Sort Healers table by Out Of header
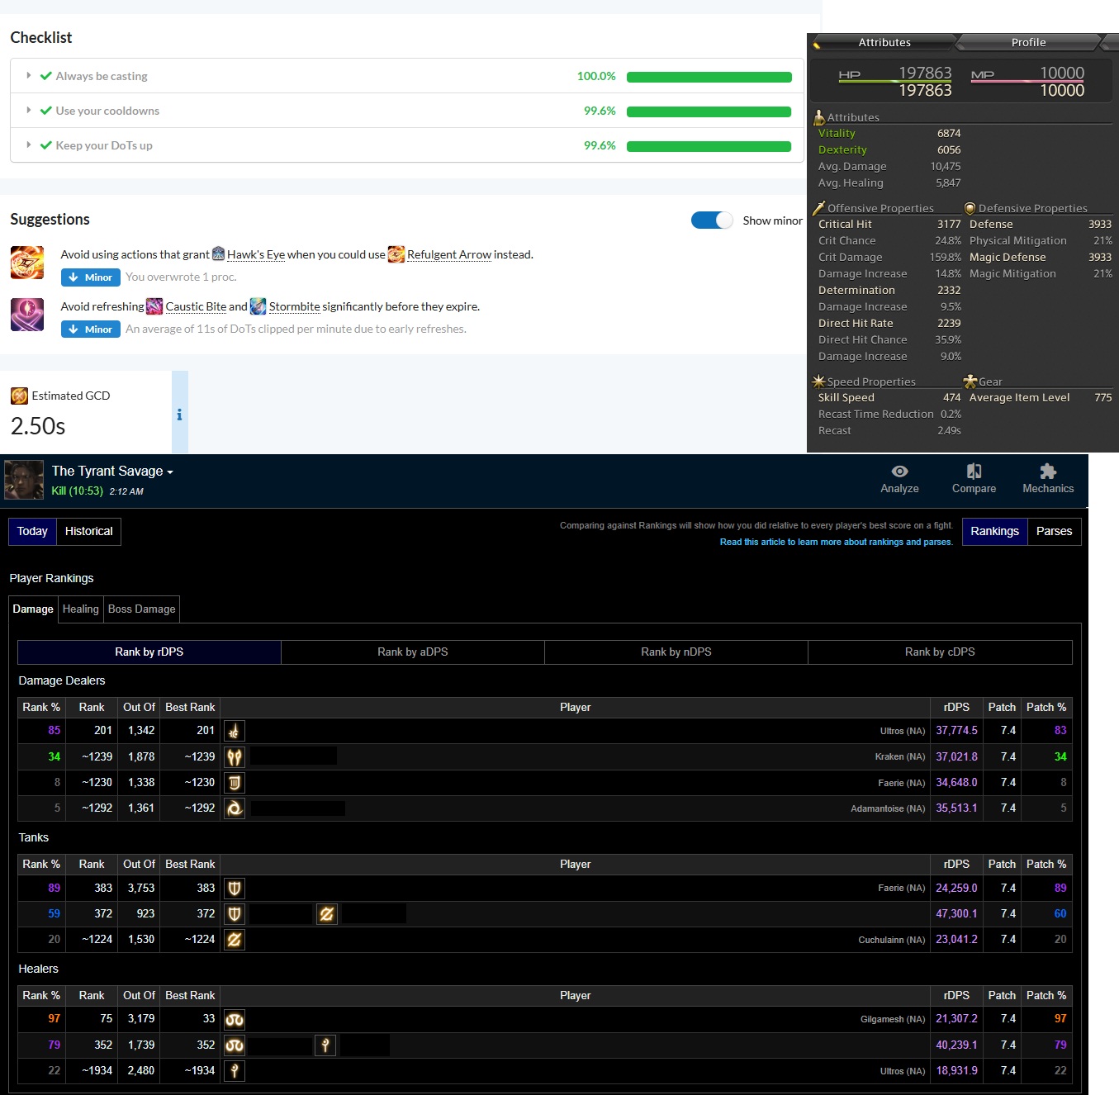1119x1095 pixels. [x=139, y=995]
